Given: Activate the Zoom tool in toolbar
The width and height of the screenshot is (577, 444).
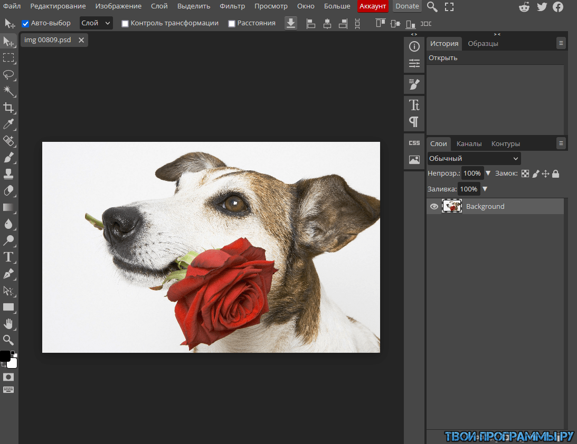Looking at the screenshot, I should coord(8,340).
